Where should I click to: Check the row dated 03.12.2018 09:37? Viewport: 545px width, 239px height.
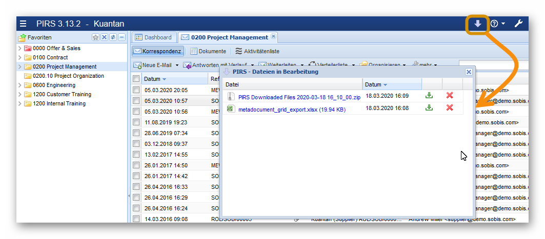coord(136,144)
